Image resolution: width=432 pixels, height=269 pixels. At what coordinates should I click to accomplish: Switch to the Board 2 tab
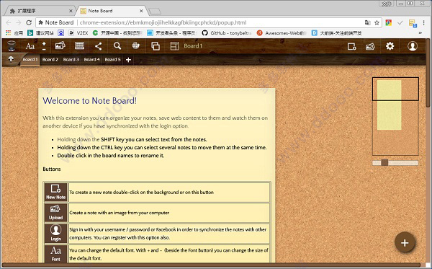click(50, 60)
